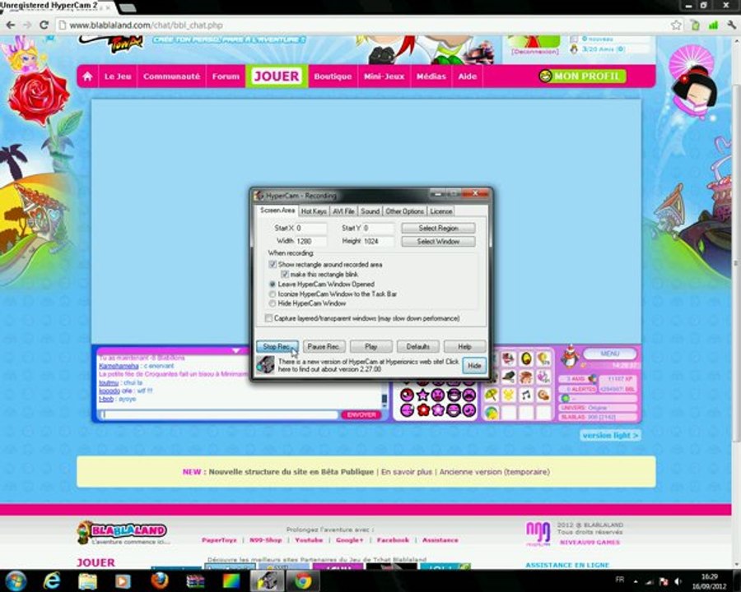Toggle Show rectangle around recorded area
741x592 pixels.
(273, 265)
